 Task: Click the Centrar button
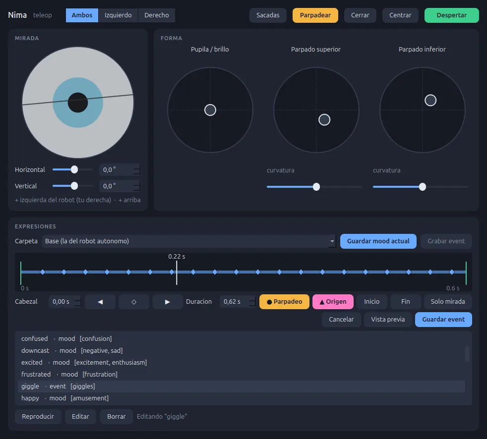(400, 15)
